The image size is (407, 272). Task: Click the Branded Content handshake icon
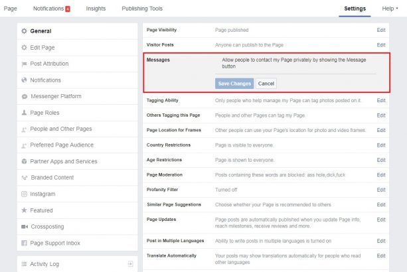[25, 178]
